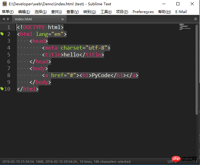Screen dimensions: 200x165
Task: Open the Preferences menu
Action: (143, 12)
